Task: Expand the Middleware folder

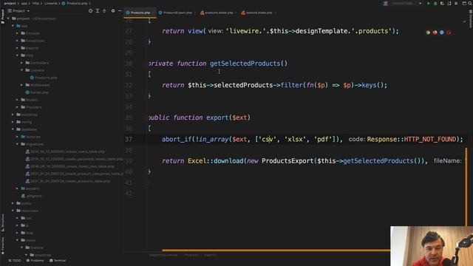Action: 21,85
